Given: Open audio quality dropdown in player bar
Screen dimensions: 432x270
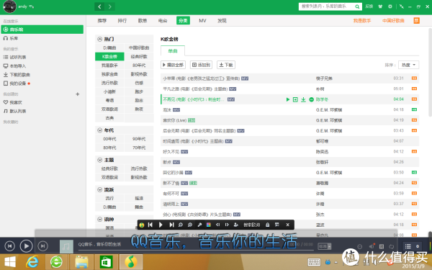Looking at the screenshot, I should coord(325,246).
